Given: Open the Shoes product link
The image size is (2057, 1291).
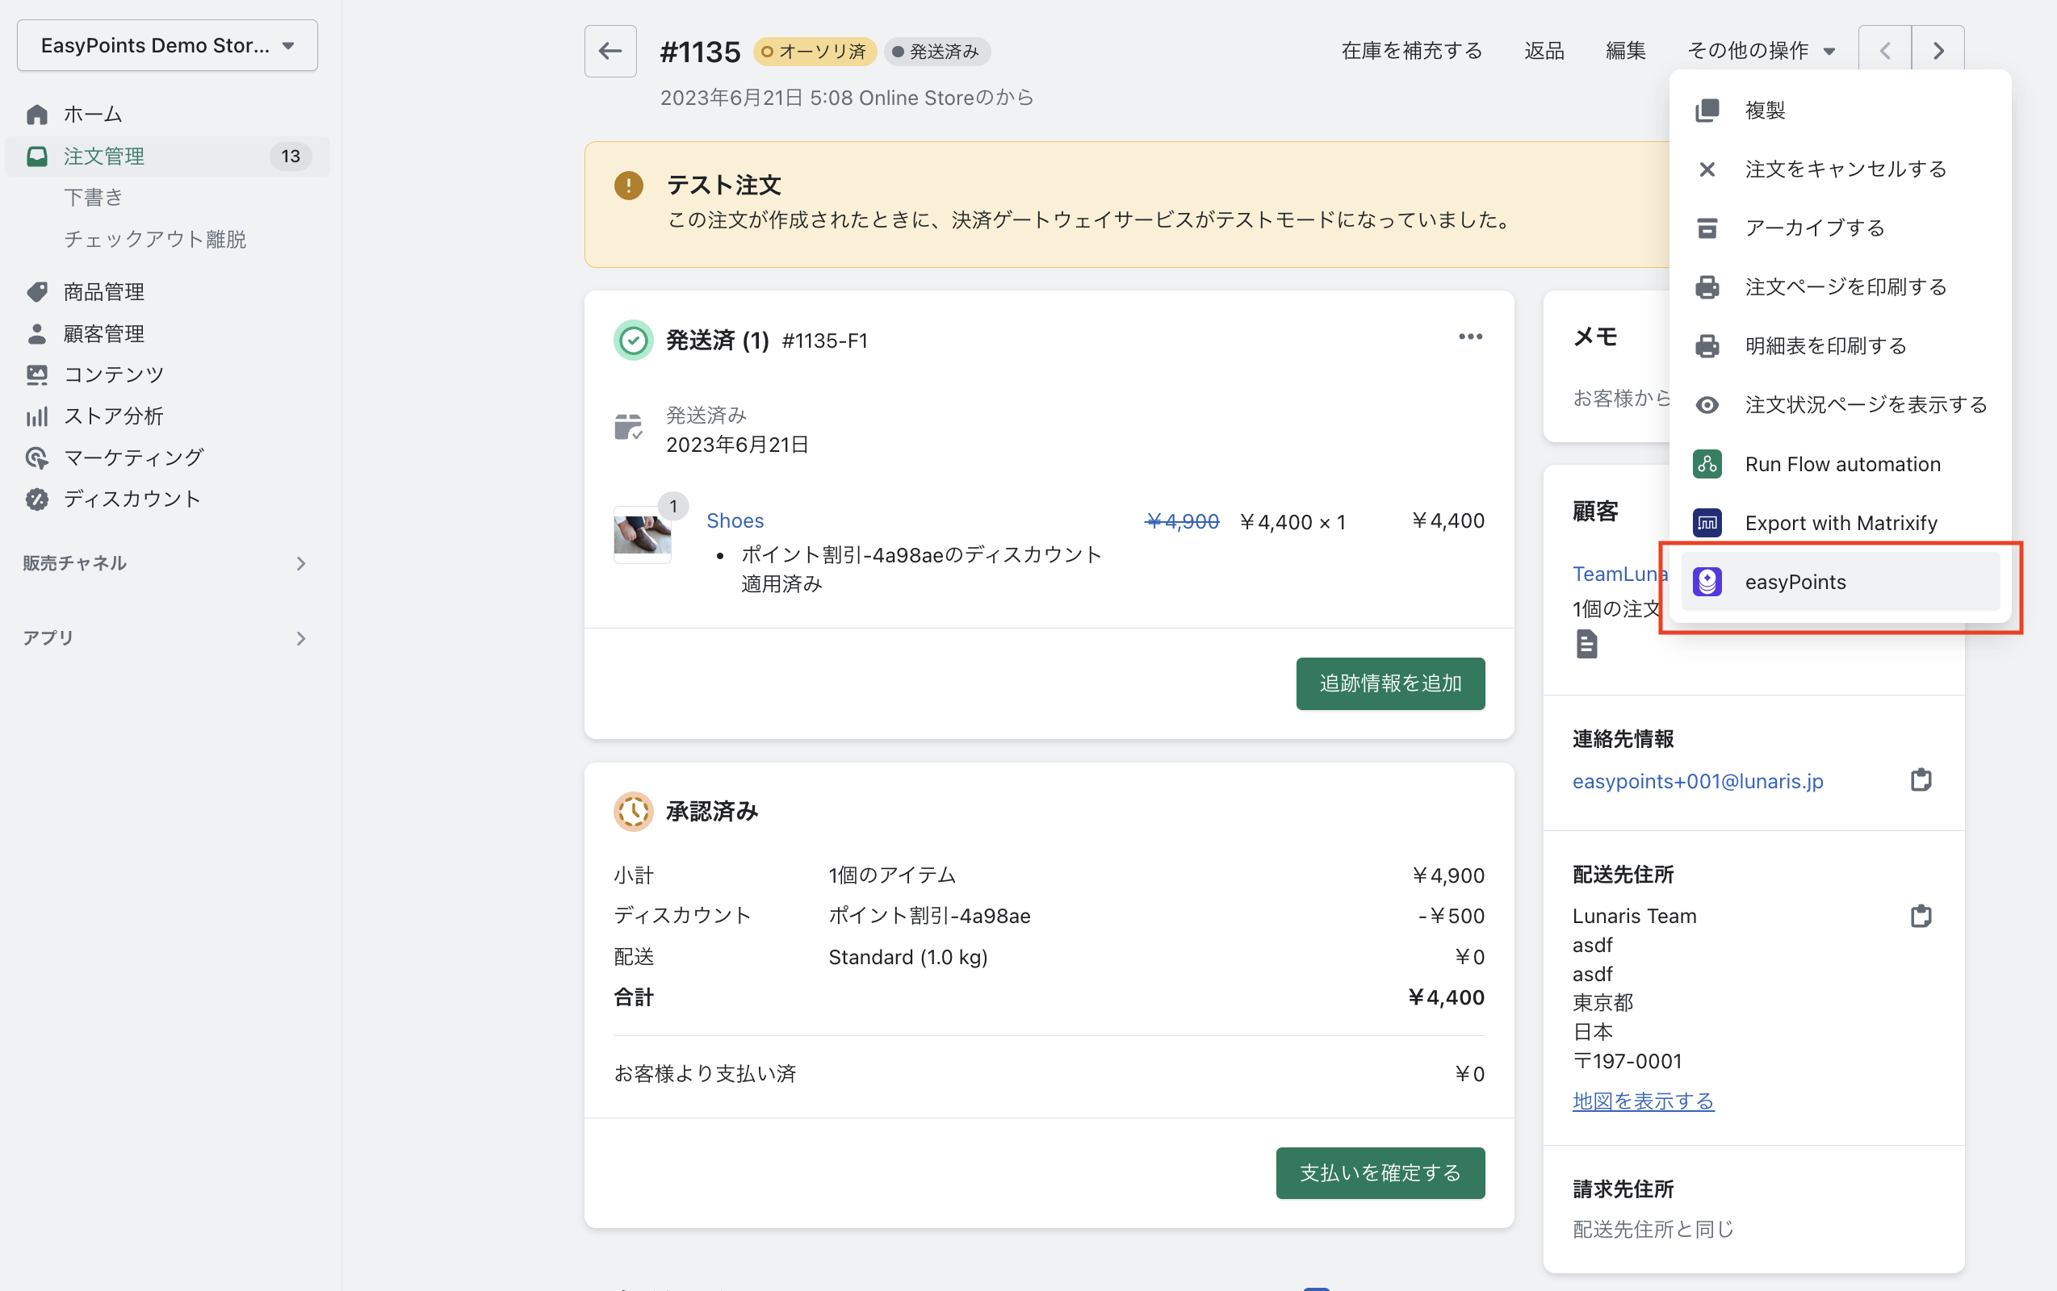Looking at the screenshot, I should pos(735,520).
